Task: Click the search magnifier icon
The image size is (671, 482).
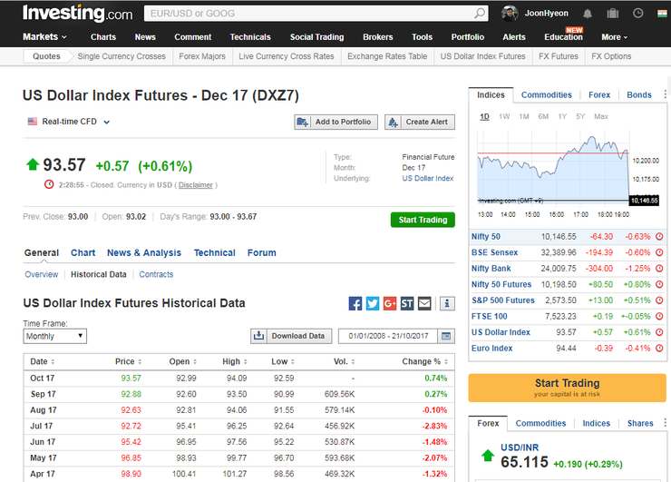Action: [480, 14]
